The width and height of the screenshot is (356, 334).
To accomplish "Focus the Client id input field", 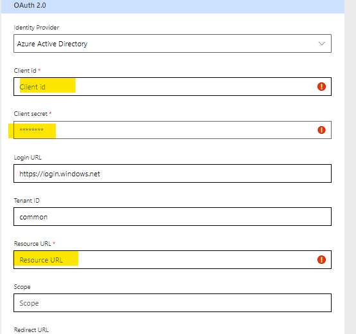I will click(x=172, y=87).
